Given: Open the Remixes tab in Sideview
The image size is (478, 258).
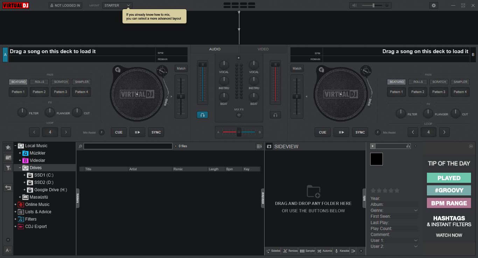Looking at the screenshot, I should 290,251.
